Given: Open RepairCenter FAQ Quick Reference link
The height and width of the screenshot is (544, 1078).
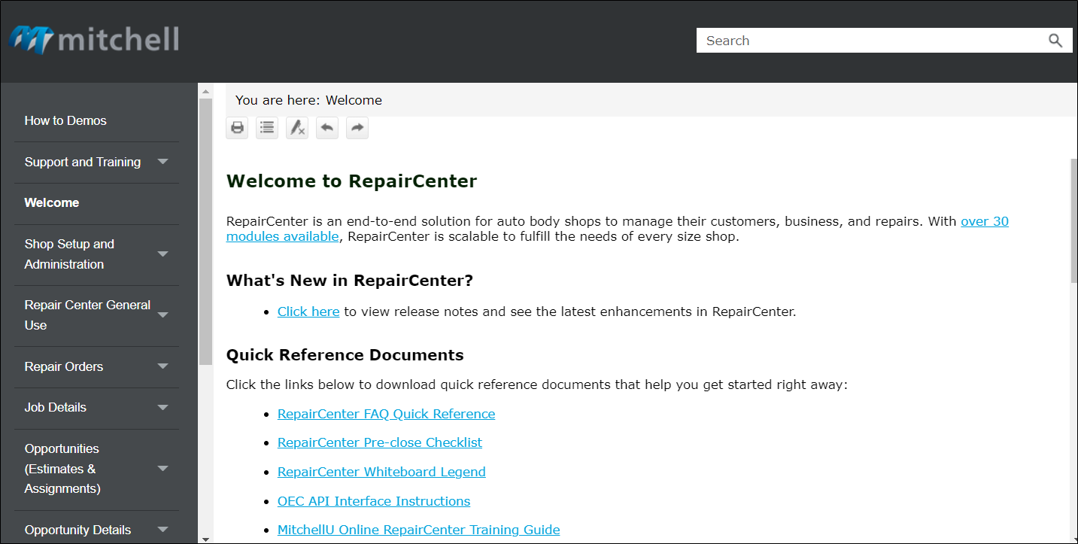Looking at the screenshot, I should click(x=386, y=414).
